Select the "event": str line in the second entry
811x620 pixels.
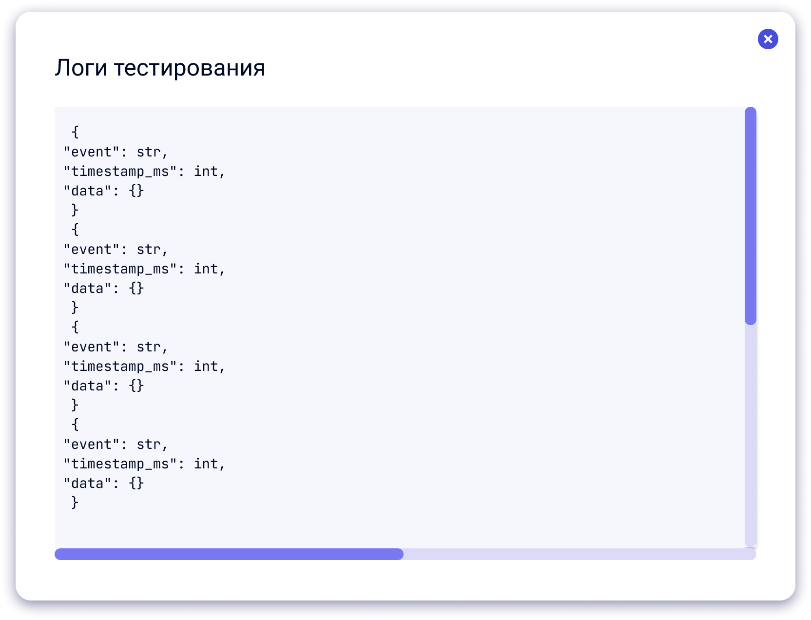pyautogui.click(x=116, y=250)
